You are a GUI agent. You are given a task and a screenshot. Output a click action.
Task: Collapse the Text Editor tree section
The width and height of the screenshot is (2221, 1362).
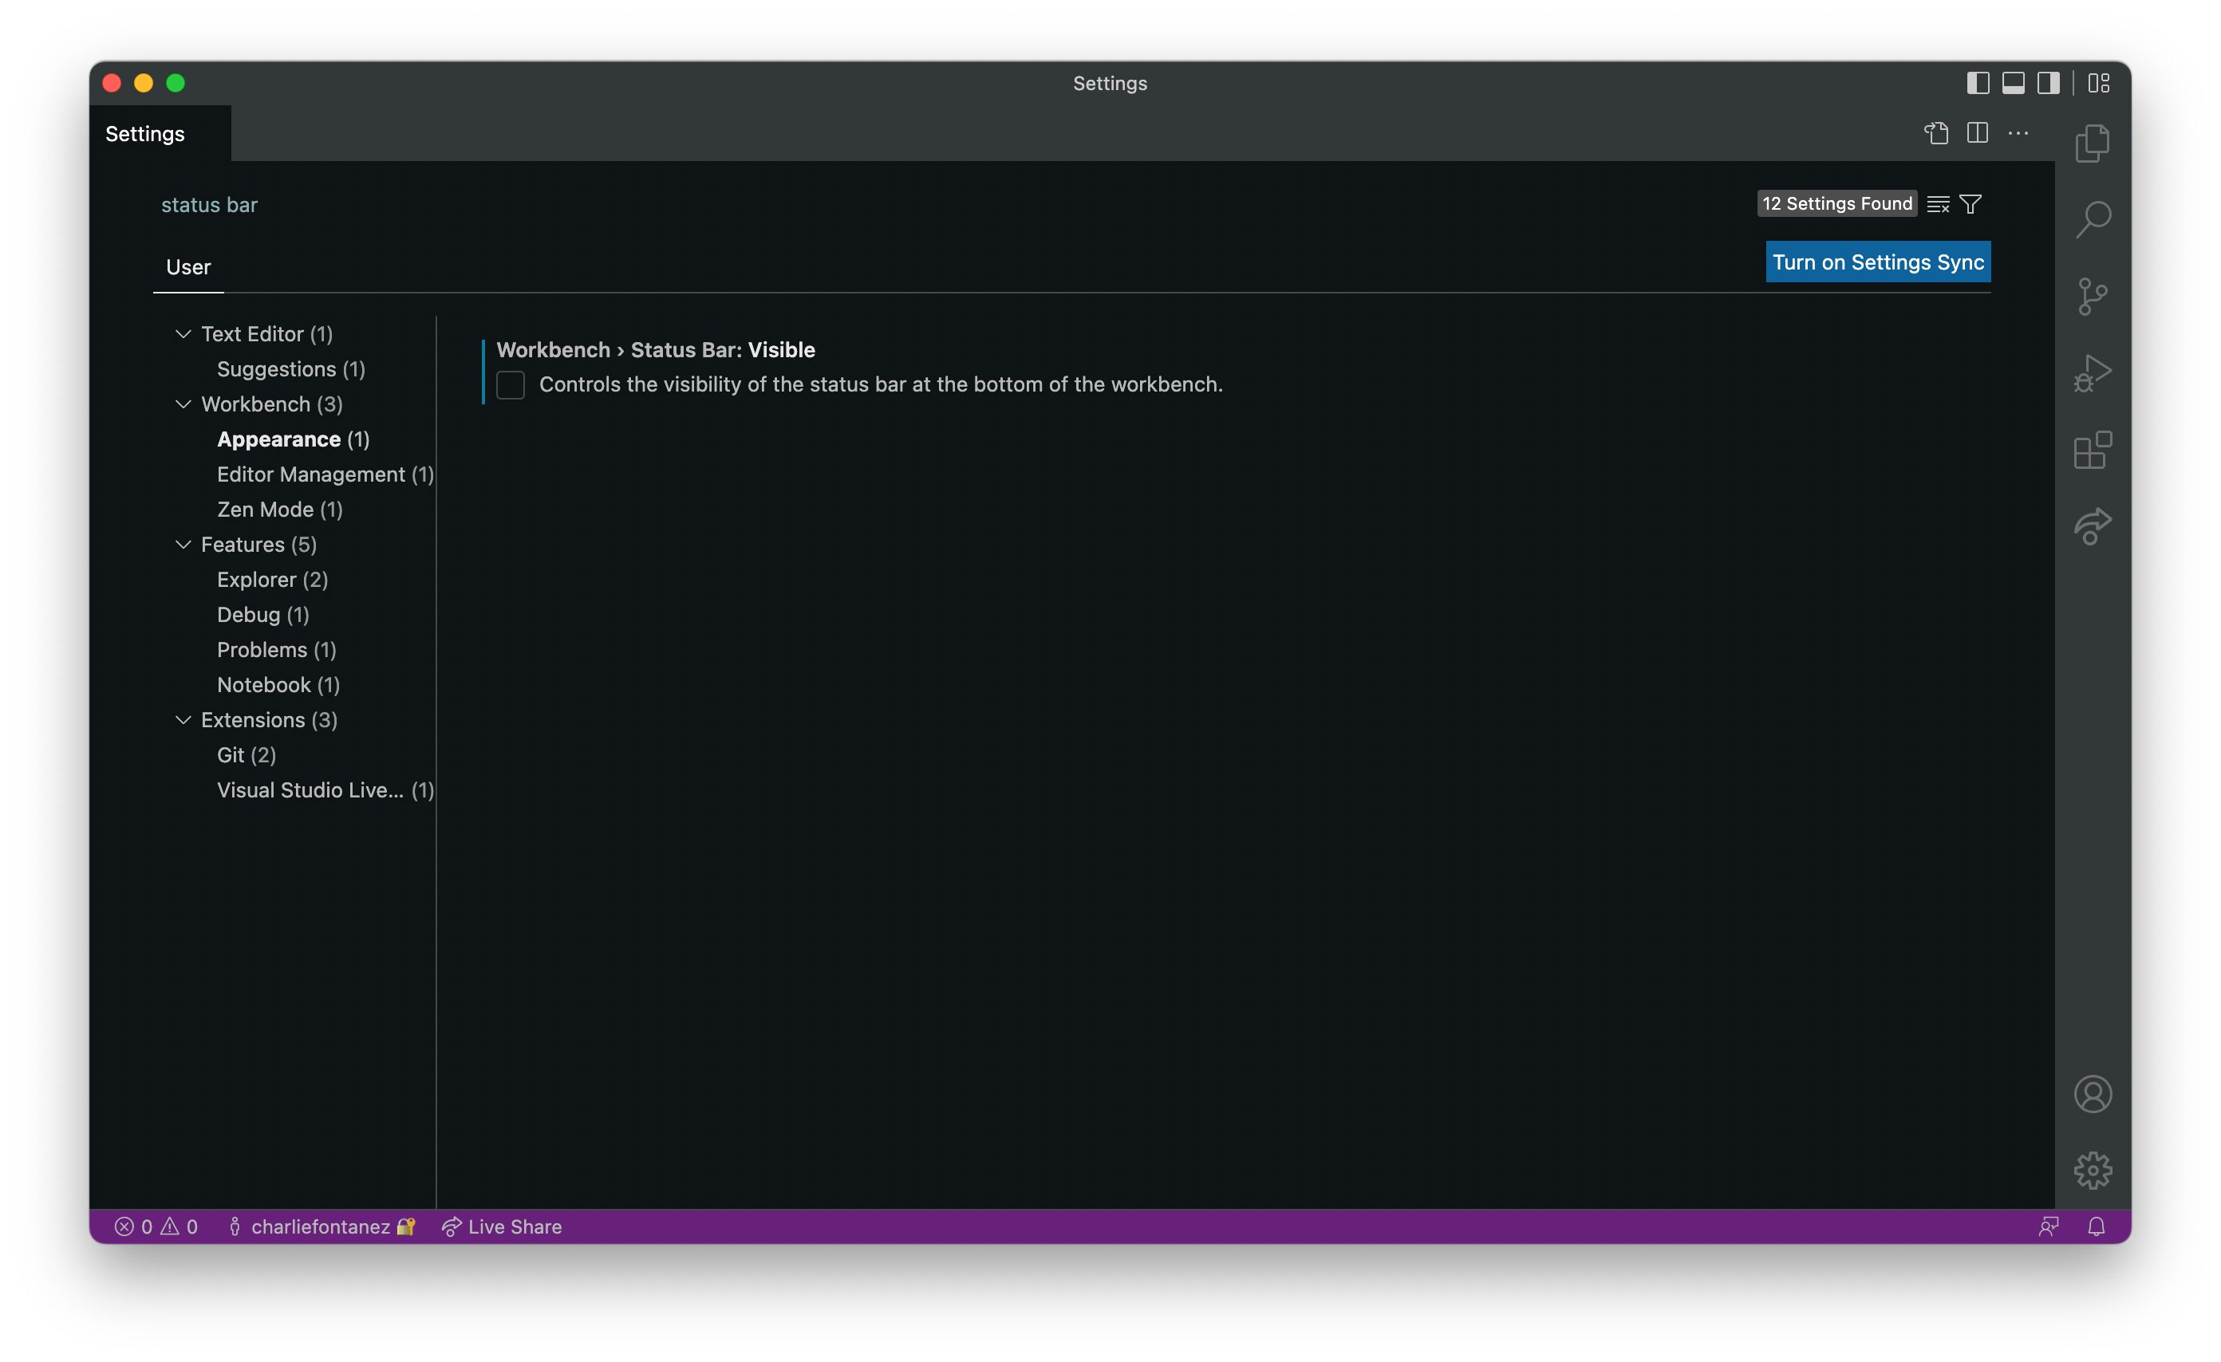(183, 333)
